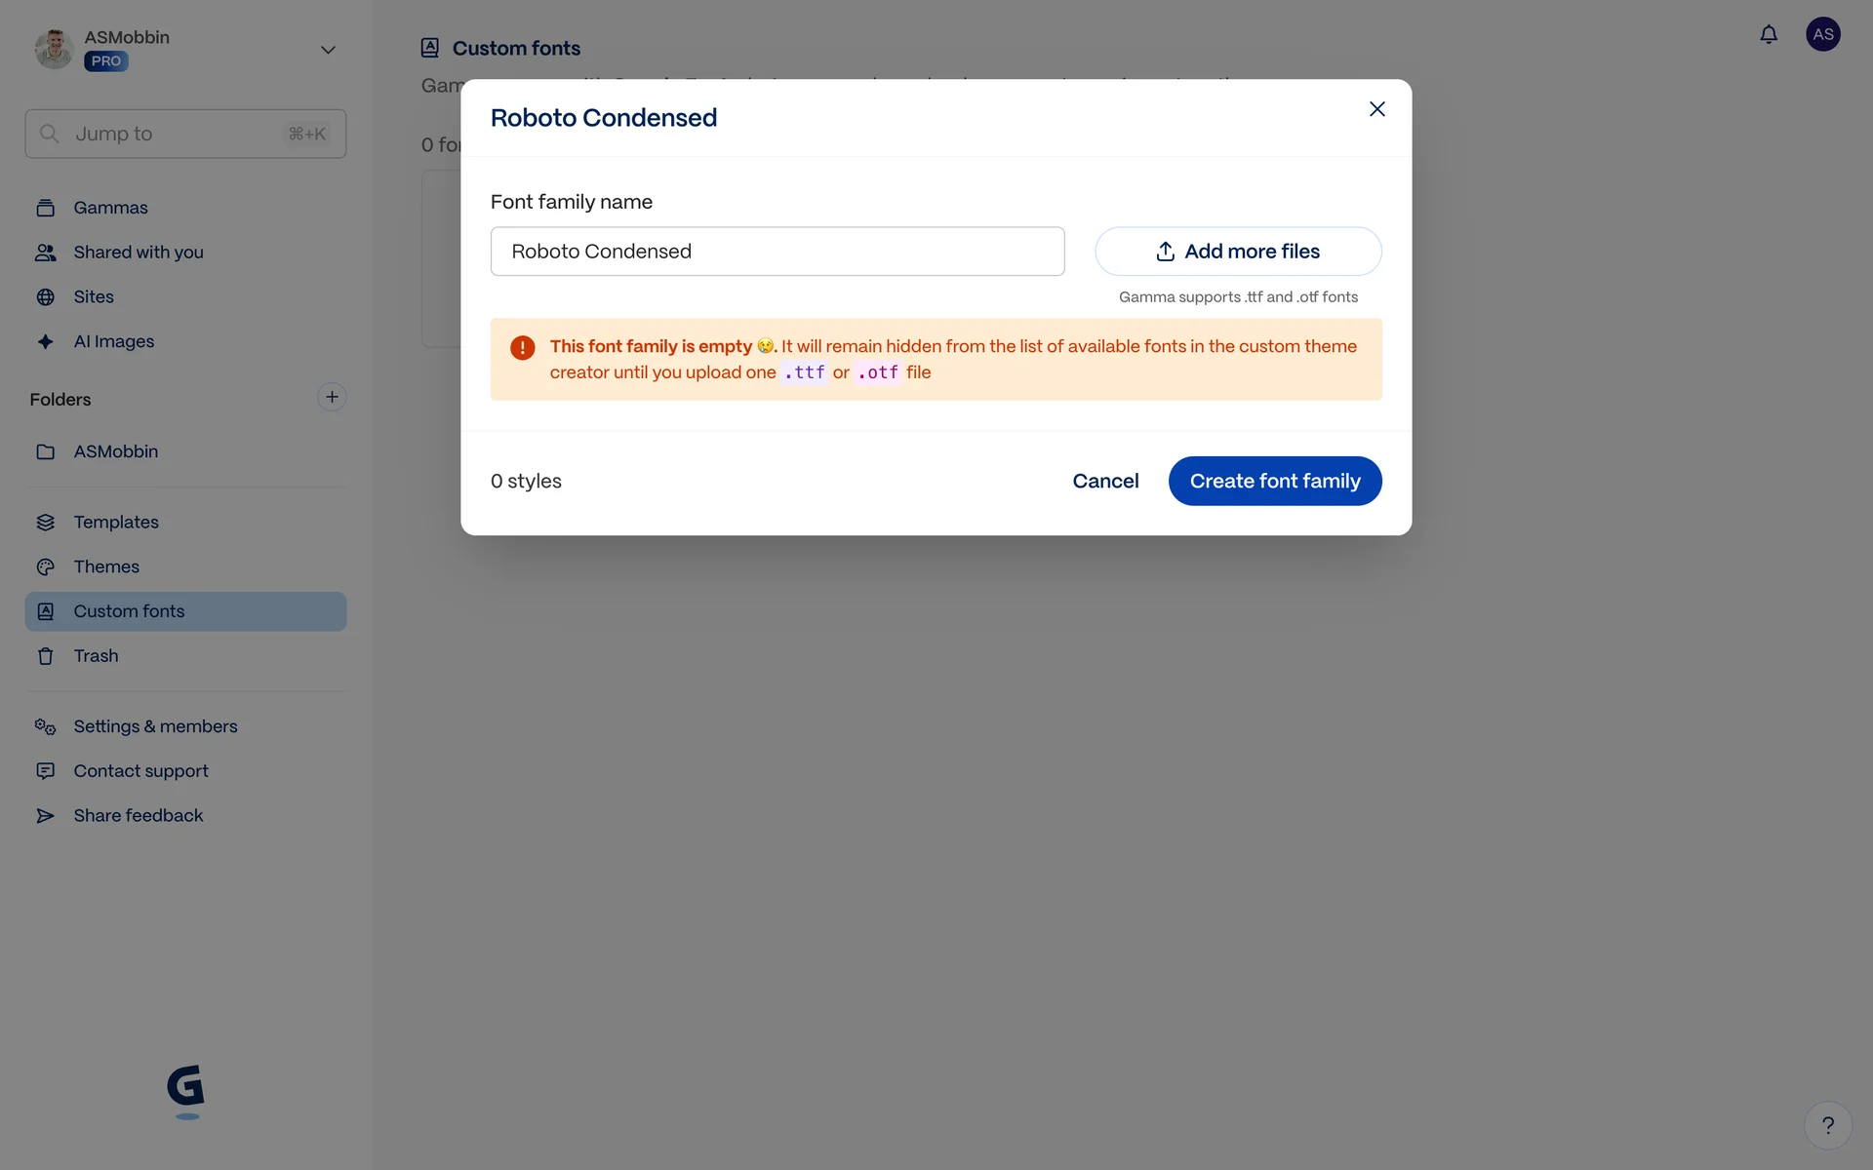Click the Jump to search box
The image size is (1873, 1170).
[185, 134]
